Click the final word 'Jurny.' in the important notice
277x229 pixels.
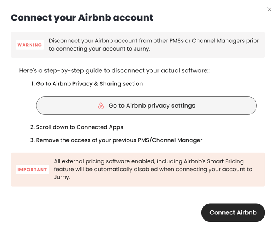[x=62, y=177]
